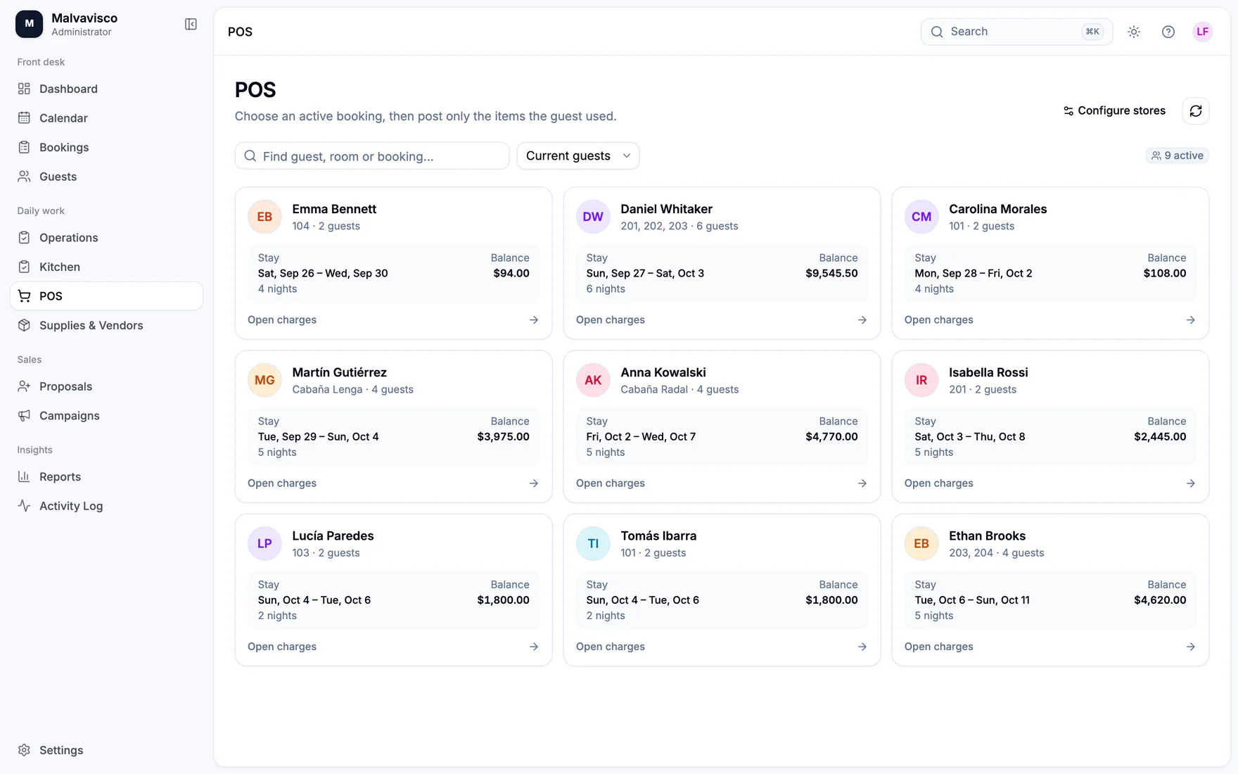This screenshot has height=774, width=1238.
Task: Click Daniel Whitaker's Open charges arrow
Action: point(862,320)
